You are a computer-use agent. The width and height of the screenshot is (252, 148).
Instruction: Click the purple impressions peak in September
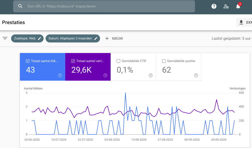217,100
